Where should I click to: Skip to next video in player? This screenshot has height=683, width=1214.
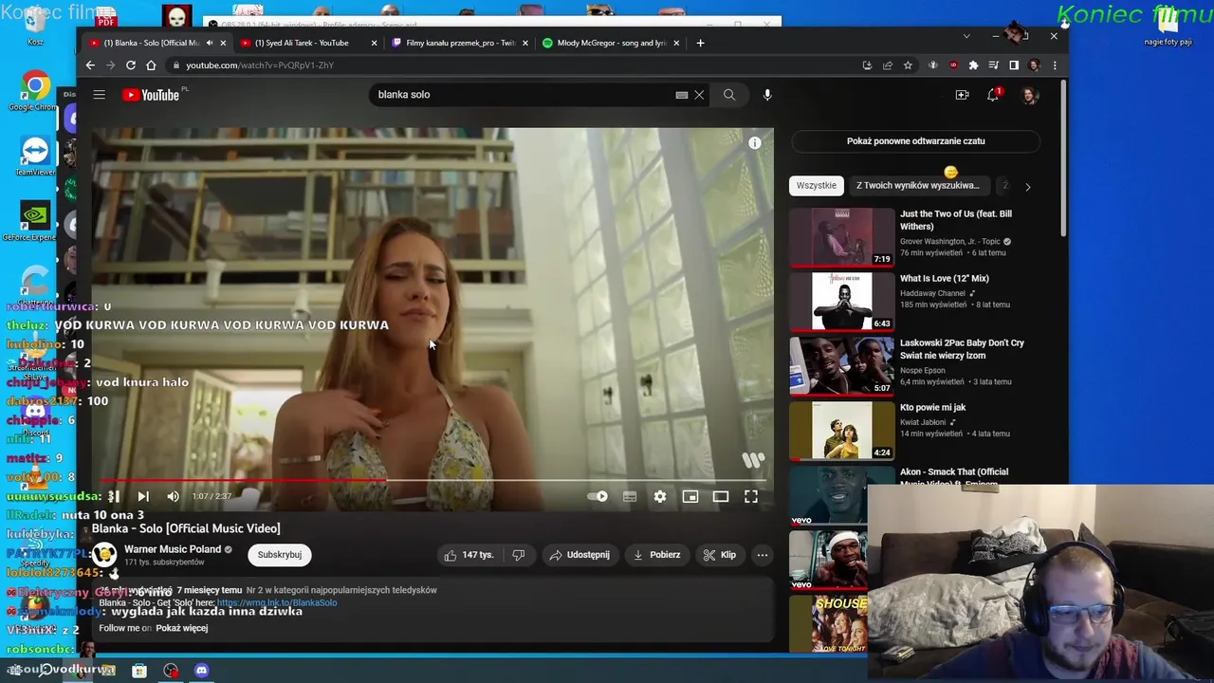pos(143,496)
